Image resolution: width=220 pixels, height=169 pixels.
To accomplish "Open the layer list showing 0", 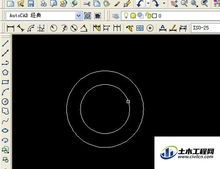I will click(x=171, y=16).
